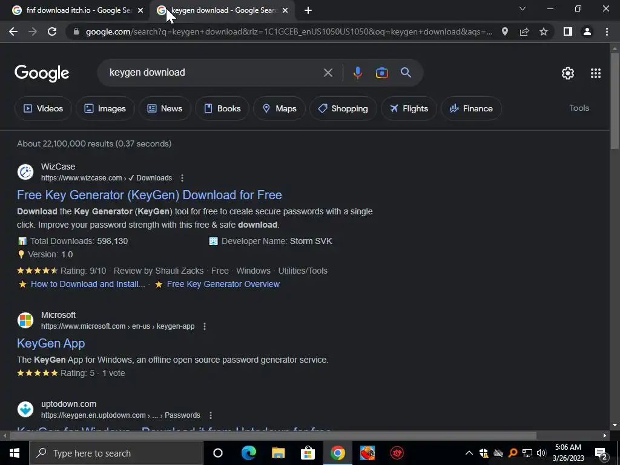
Task: Filter results by Maps
Action: (279, 108)
